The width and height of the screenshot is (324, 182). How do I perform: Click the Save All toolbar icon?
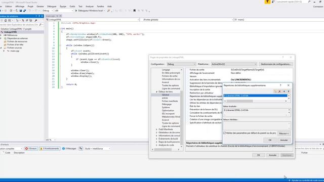coord(25,11)
